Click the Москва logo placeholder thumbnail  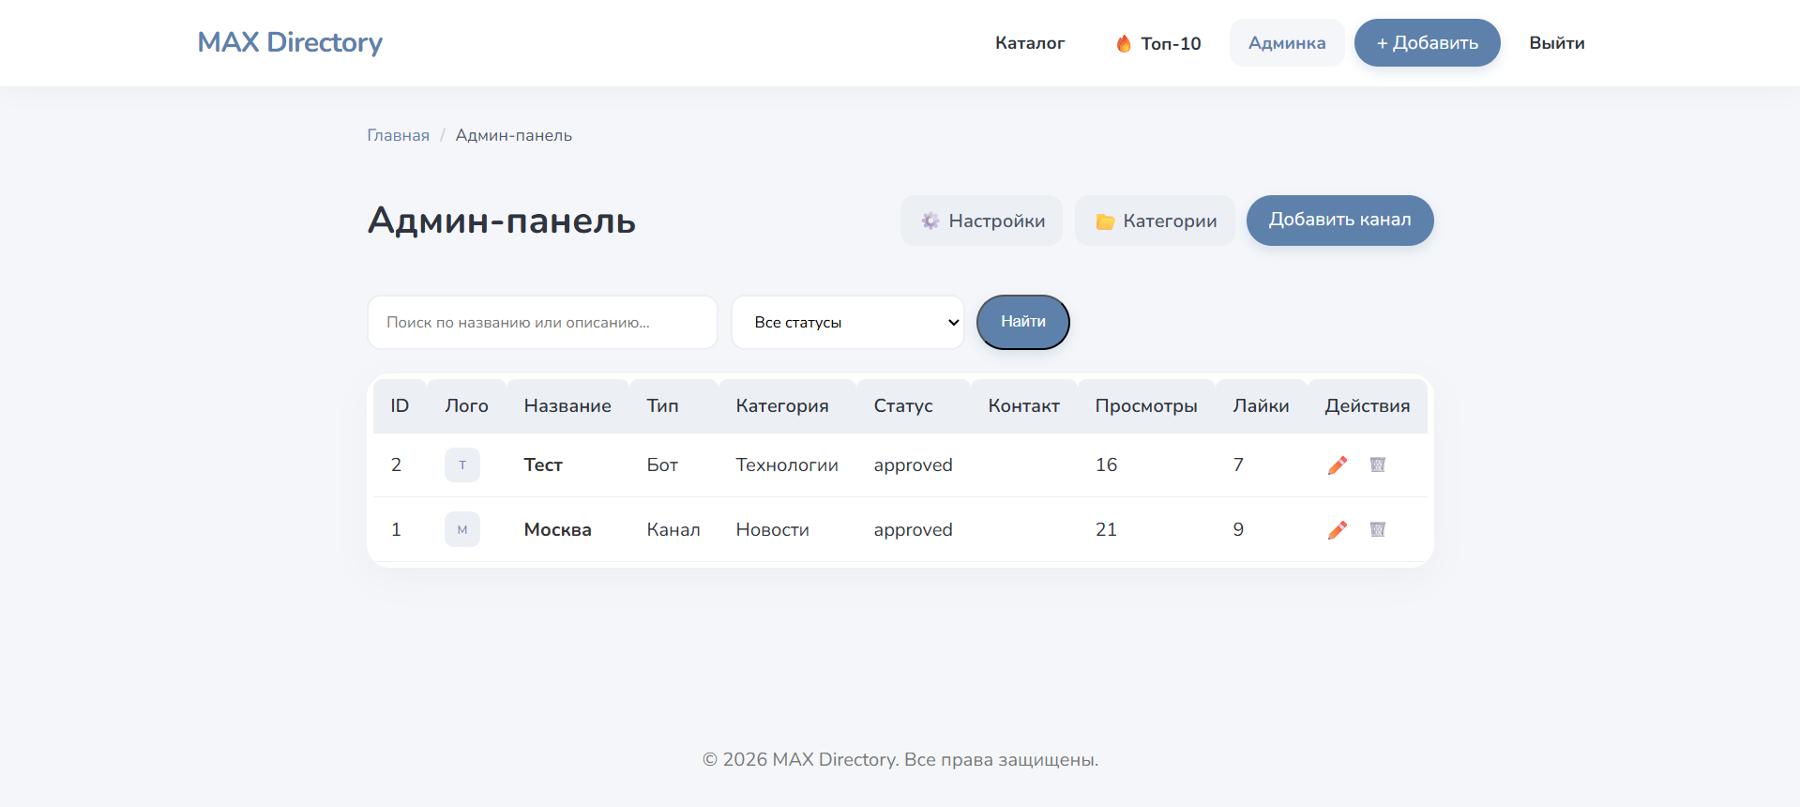pyautogui.click(x=461, y=530)
